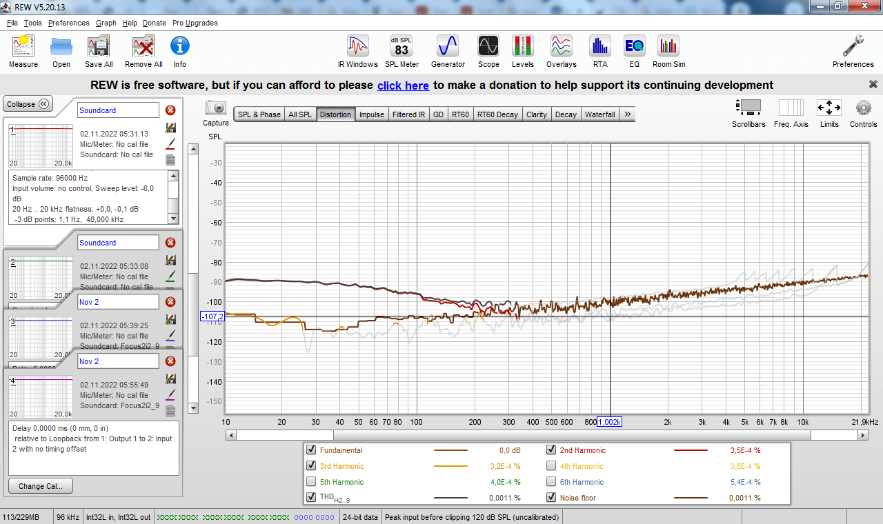Click 3rd Harmonic orange line swatch
The image size is (883, 524).
pos(450,466)
